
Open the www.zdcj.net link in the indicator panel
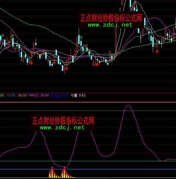(62, 127)
